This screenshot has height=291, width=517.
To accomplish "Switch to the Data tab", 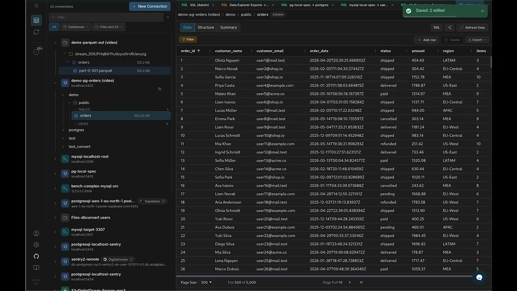I will pyautogui.click(x=187, y=27).
